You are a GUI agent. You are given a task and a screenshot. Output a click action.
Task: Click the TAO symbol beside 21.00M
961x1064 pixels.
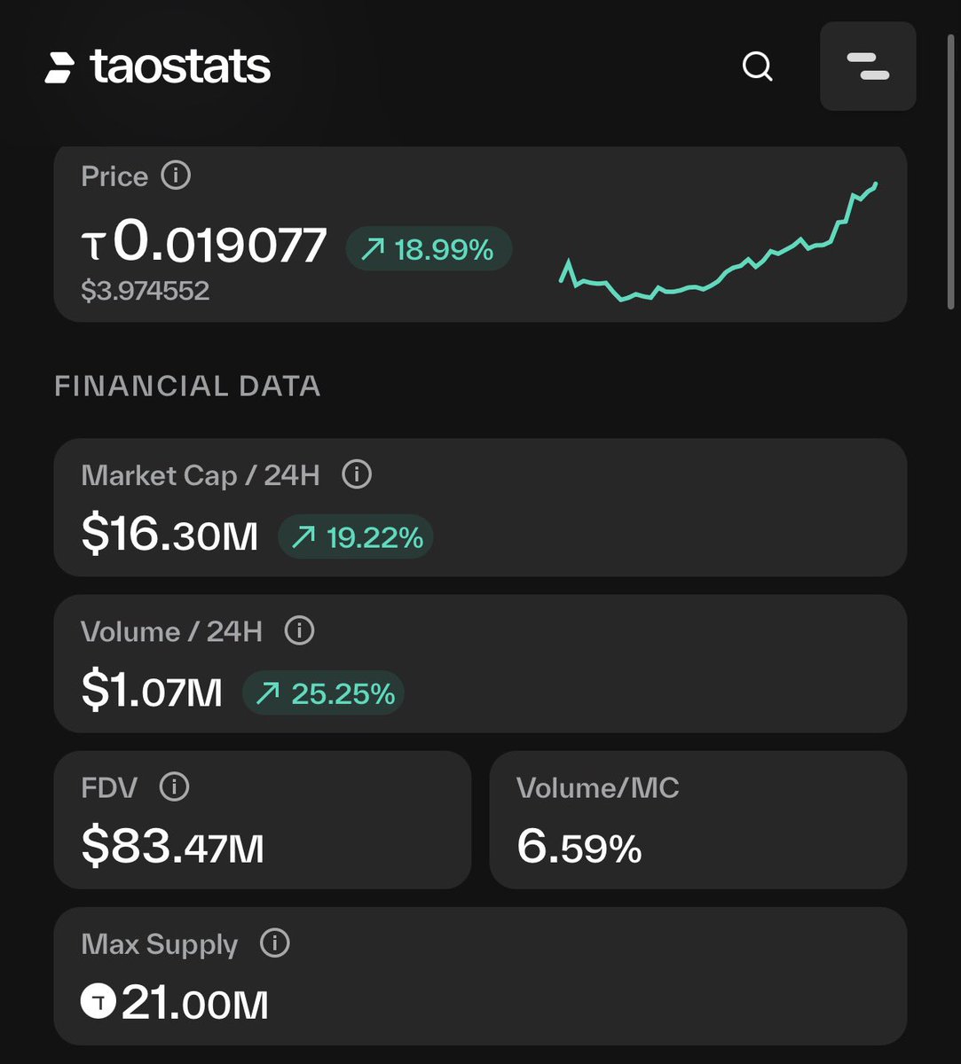[x=98, y=1003]
